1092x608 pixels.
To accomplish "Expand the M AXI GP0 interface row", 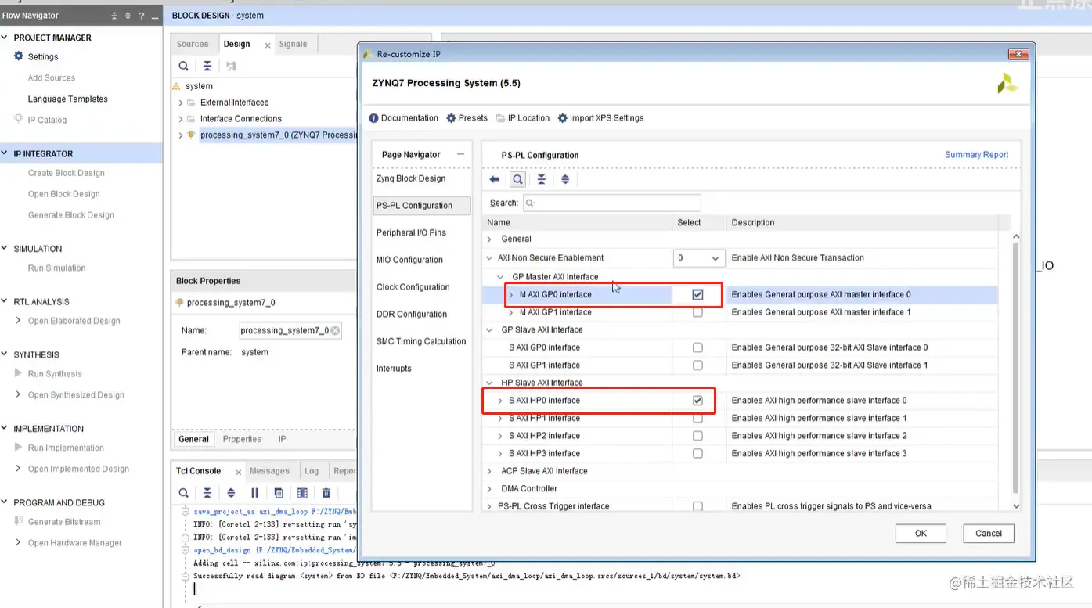I will pos(511,295).
